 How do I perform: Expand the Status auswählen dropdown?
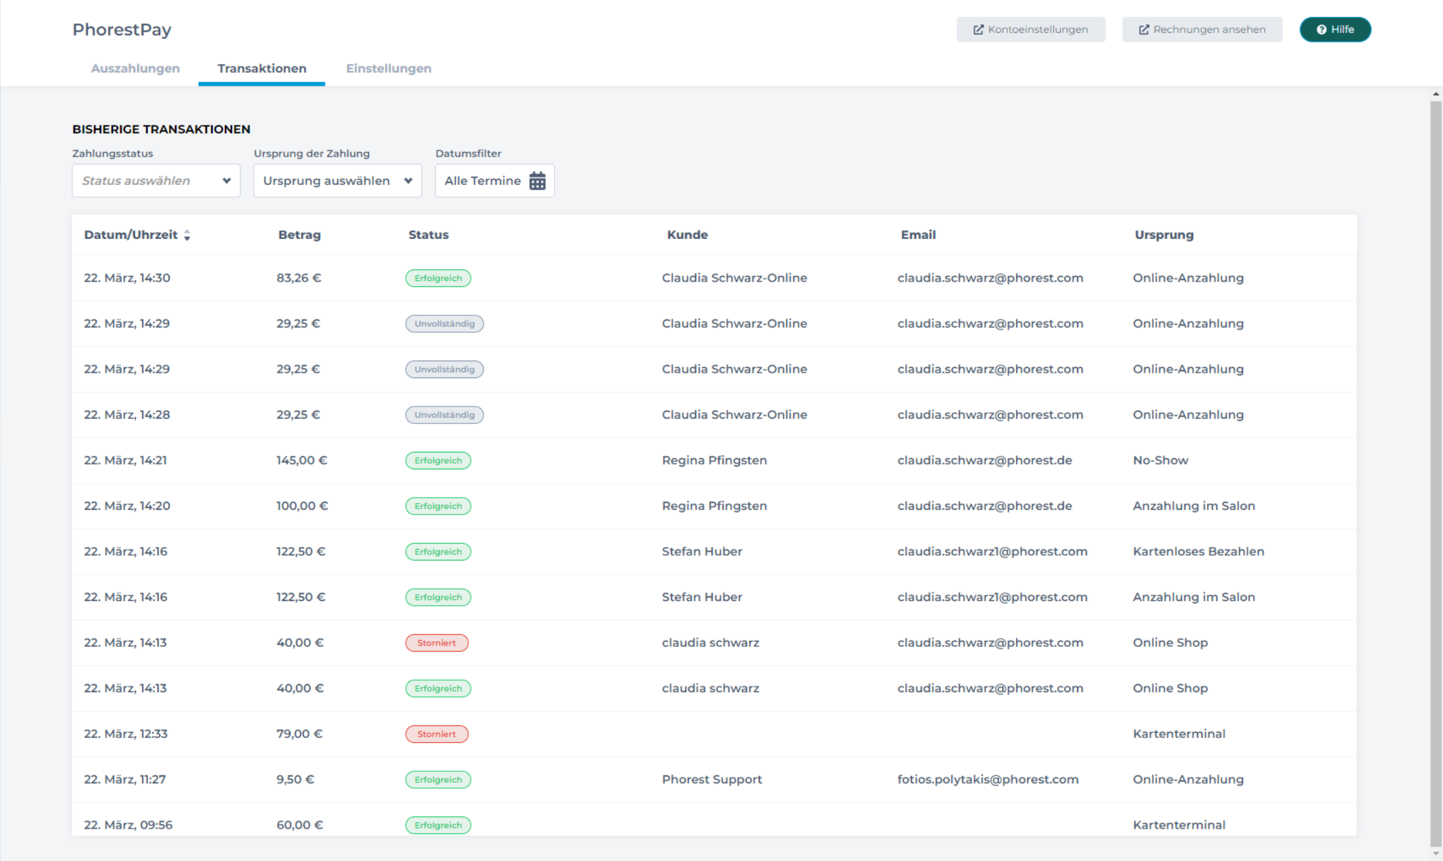[x=156, y=181]
